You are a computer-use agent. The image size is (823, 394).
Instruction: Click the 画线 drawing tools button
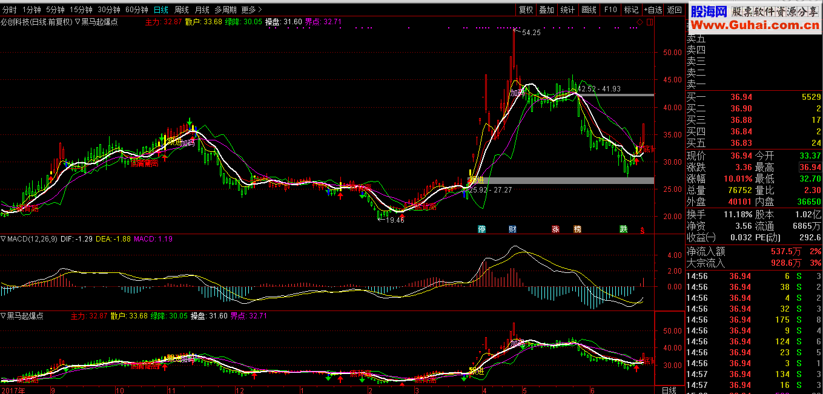(589, 10)
